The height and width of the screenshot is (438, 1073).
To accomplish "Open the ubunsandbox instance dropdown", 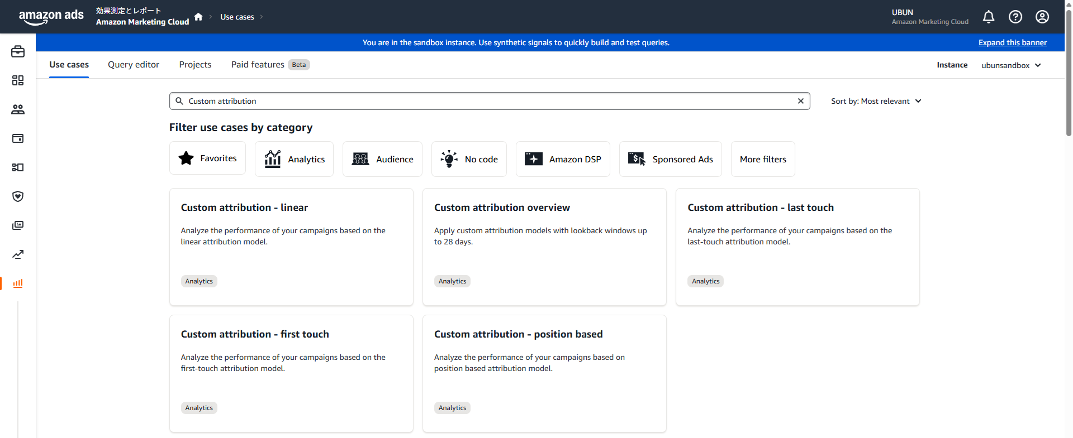I will click(x=1011, y=65).
